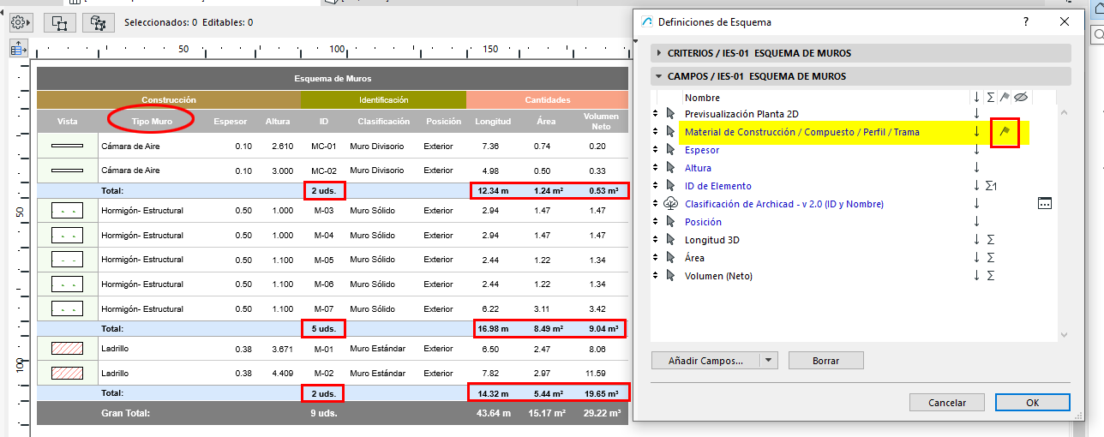Image resolution: width=1104 pixels, height=437 pixels.
Task: Toggle sort order arrow for Altura field
Action: [975, 168]
